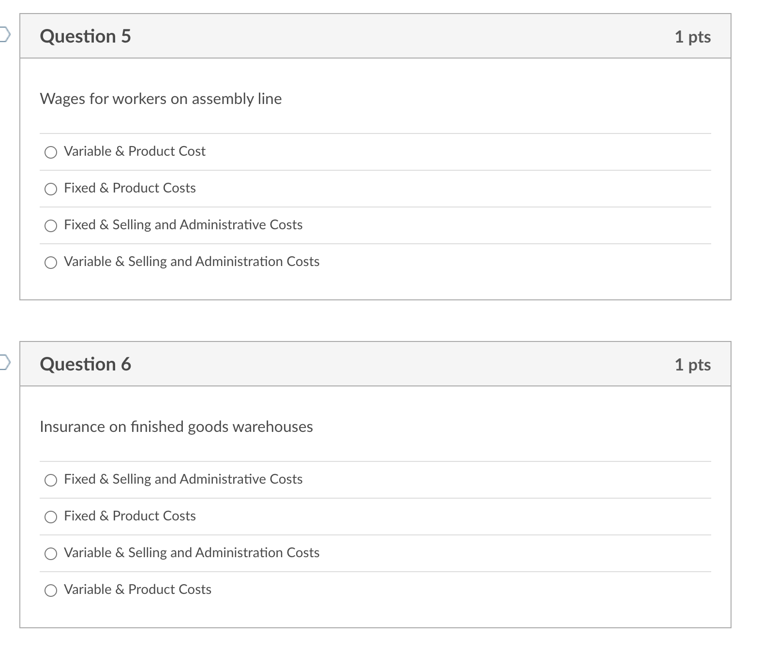777x651 pixels.
Task: Click the Question 6 header title
Action: (85, 364)
